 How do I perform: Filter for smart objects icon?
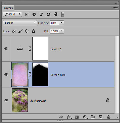point(56,15)
